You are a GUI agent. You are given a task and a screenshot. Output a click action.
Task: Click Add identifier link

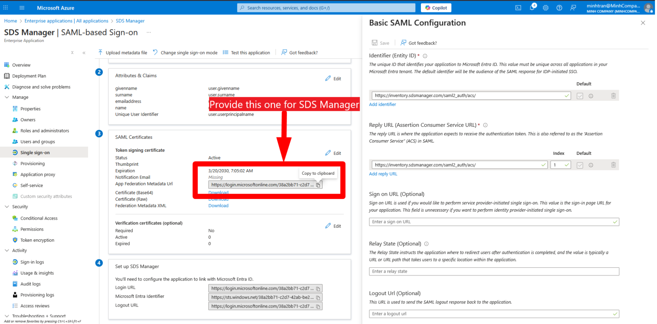tap(383, 104)
